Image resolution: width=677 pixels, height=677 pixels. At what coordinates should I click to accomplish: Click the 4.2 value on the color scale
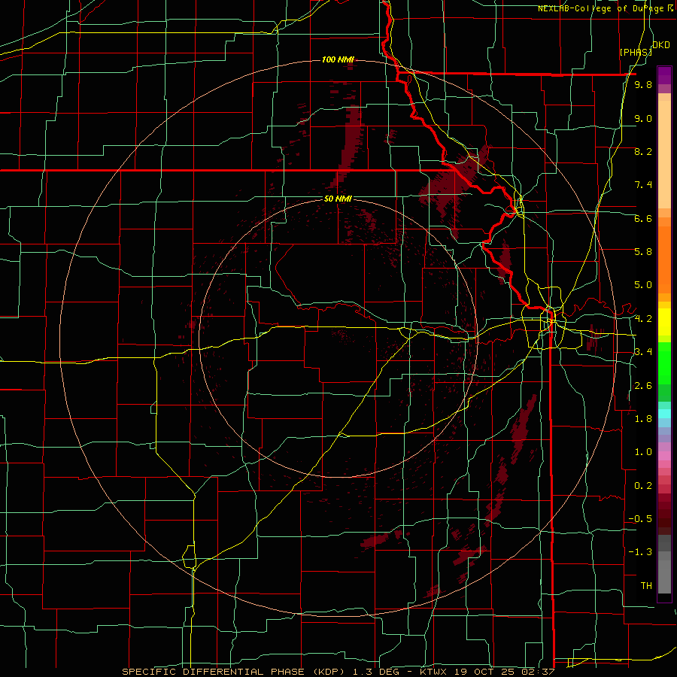pos(643,319)
